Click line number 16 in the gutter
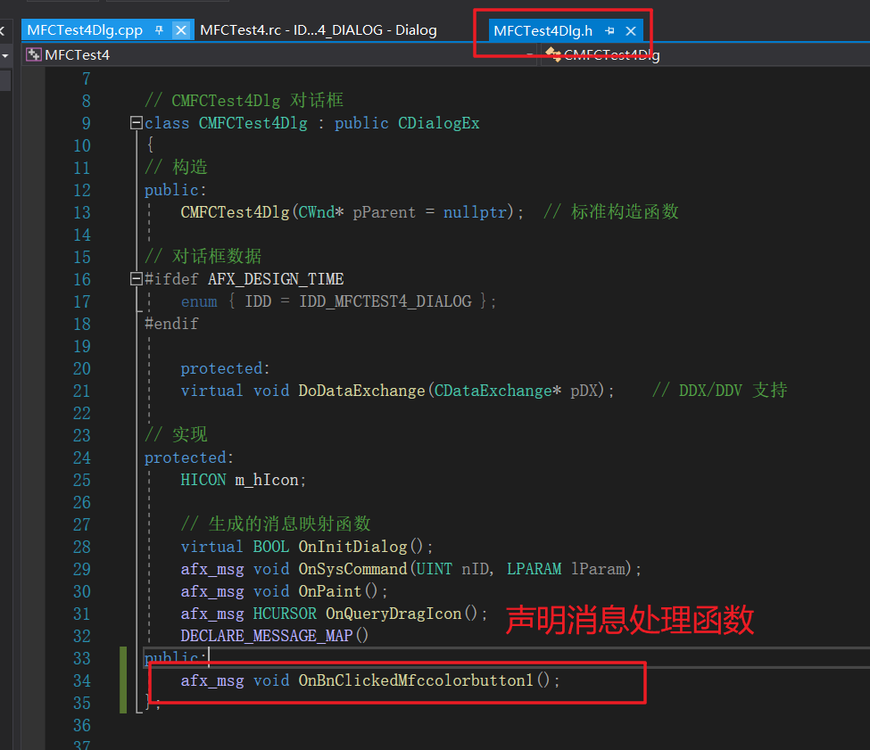The width and height of the screenshot is (870, 750). point(81,279)
